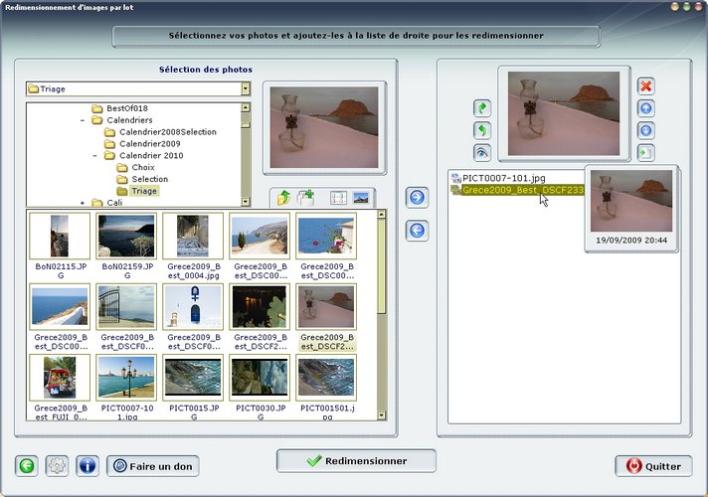This screenshot has width=708, height=497.
Task: Click the green back arrow icon at bottom left
Action: coord(29,465)
